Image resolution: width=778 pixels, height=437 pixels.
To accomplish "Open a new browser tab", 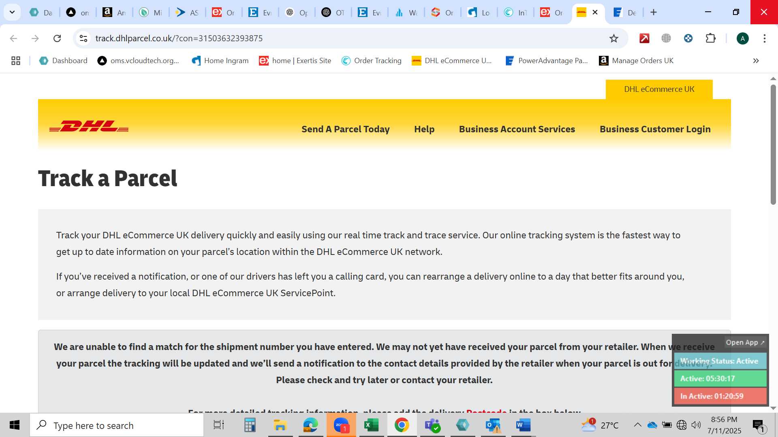I will pyautogui.click(x=654, y=12).
